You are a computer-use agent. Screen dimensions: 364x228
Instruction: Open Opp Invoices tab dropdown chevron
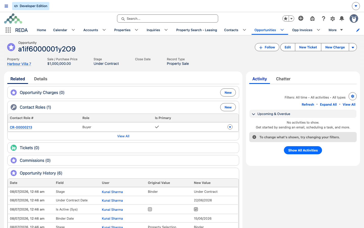point(318,30)
